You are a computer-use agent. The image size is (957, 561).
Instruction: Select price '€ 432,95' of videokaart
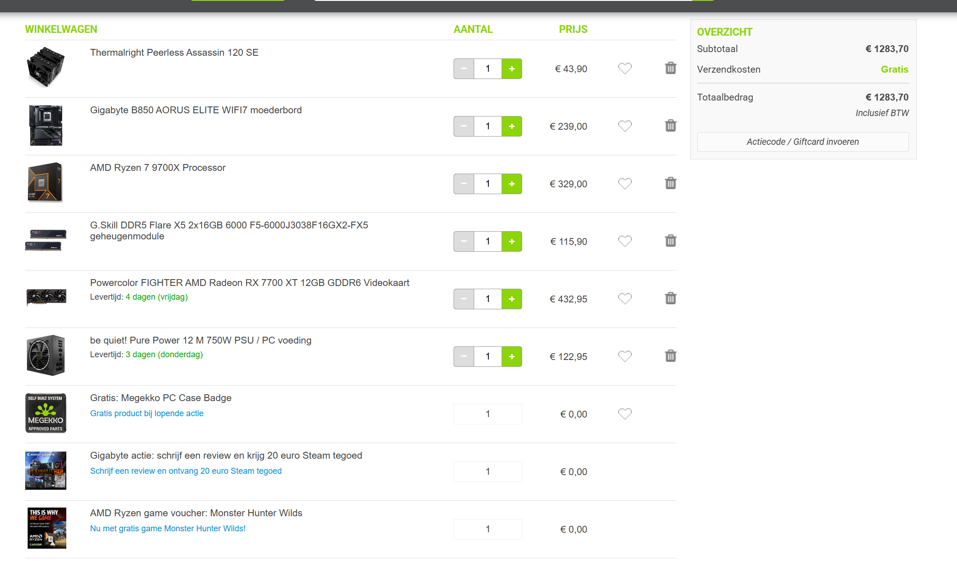click(568, 299)
